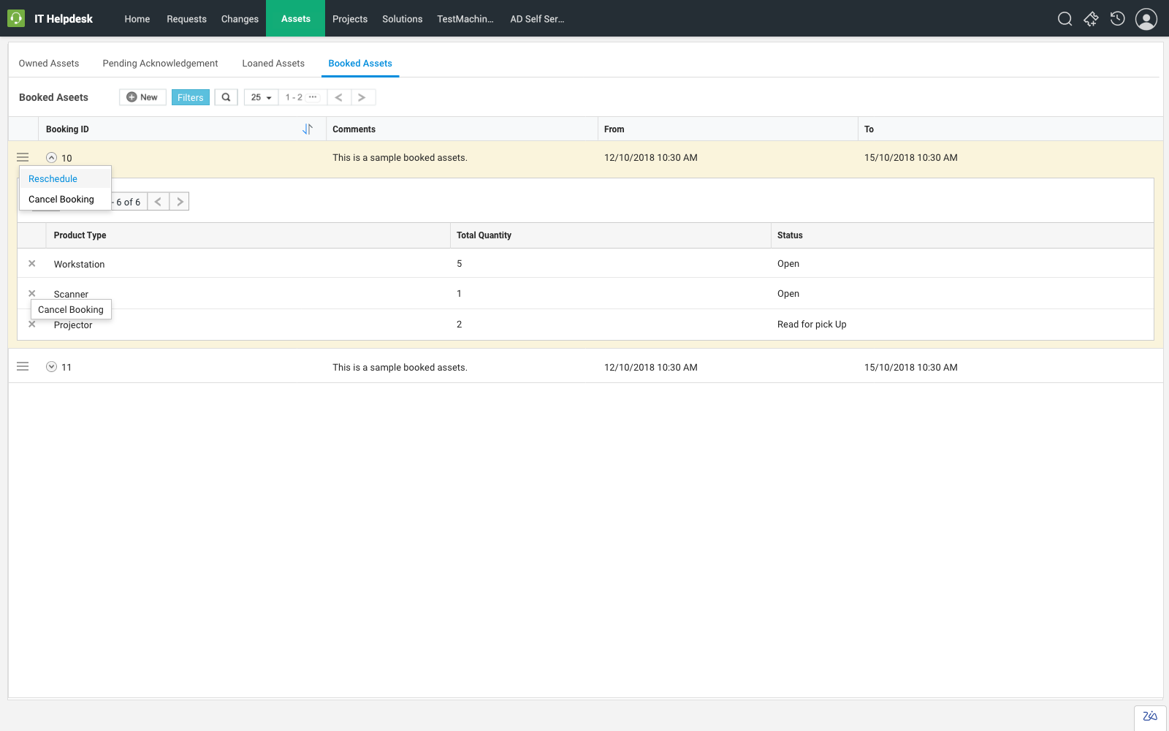Toggle the Filters button
The height and width of the screenshot is (731, 1169).
[190, 97]
